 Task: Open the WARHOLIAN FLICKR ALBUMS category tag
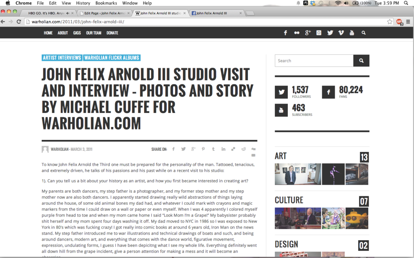(112, 58)
